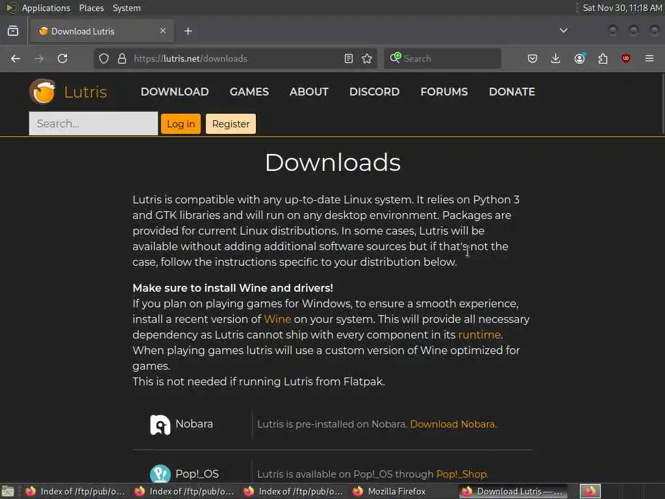The height and width of the screenshot is (499, 665).
Task: Click the Lutris site name text
Action: tap(85, 92)
